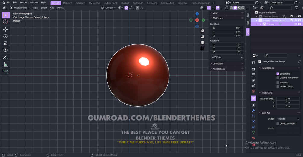This screenshot has height=157, width=303.
Task: Enable the Holdout checkbox
Action: click(278, 82)
